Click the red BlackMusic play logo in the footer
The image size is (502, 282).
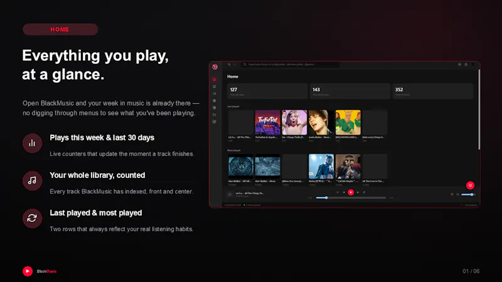pos(28,271)
